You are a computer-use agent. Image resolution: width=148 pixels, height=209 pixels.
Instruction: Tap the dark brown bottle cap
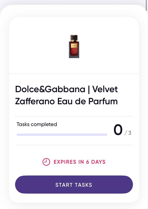pos(74,37)
